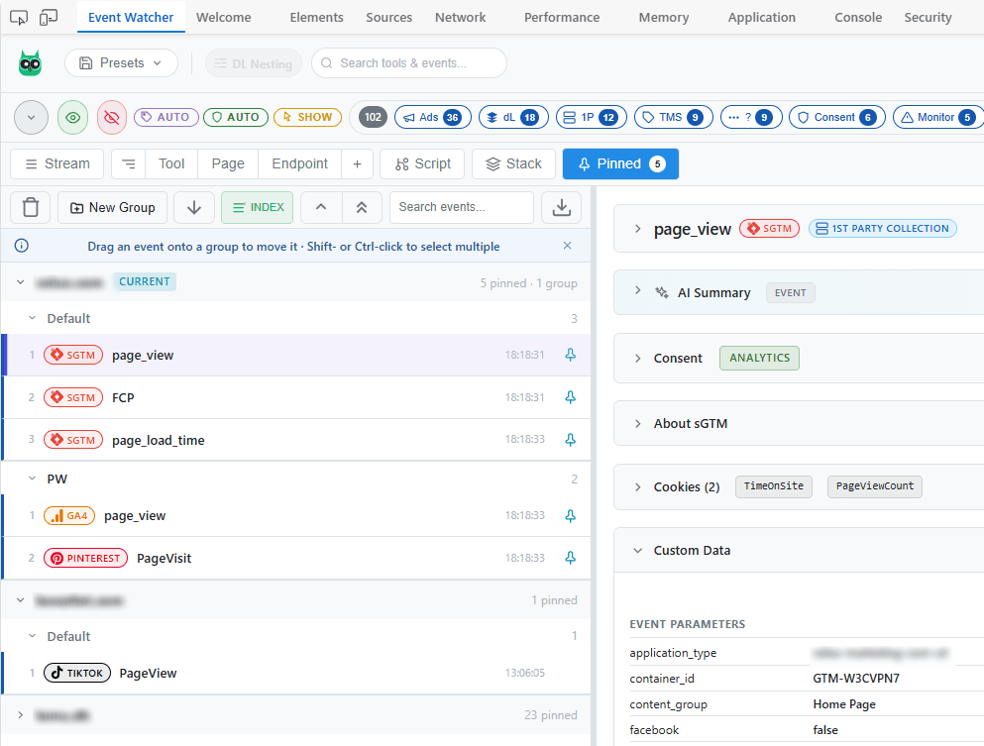Expand the About sGTM section
The image size is (984, 746).
coord(637,423)
